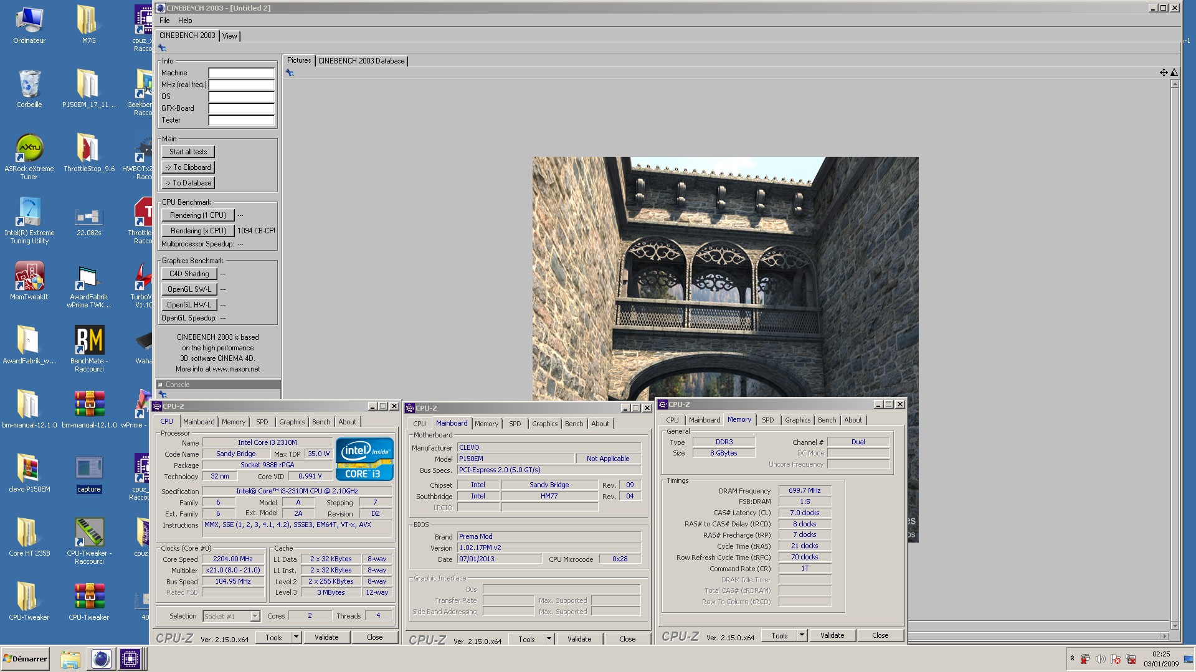This screenshot has width=1196, height=672.
Task: Select the M7G folder icon
Action: [x=88, y=26]
